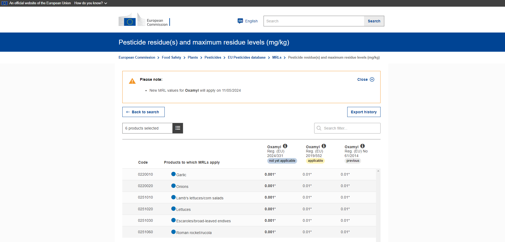Go to Food Safety breadcrumb
Screen dimensions: 505x242
pos(171,57)
